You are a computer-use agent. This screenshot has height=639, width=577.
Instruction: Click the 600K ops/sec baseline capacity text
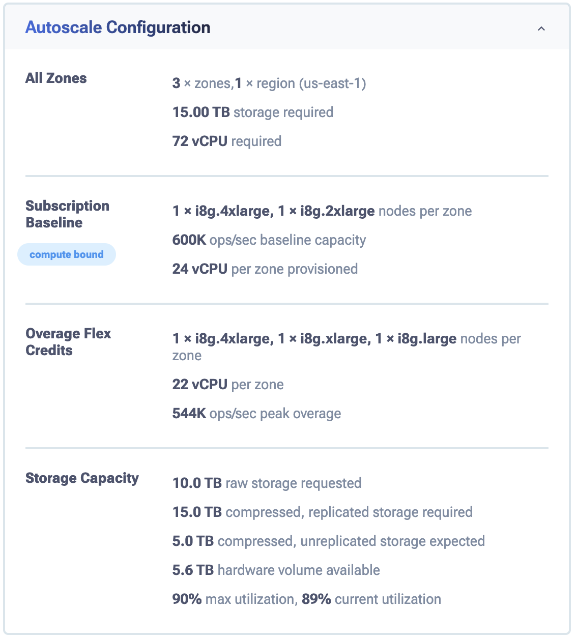coord(269,240)
